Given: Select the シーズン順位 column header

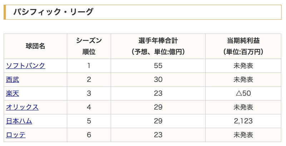Looking at the screenshot, I should tap(89, 46).
